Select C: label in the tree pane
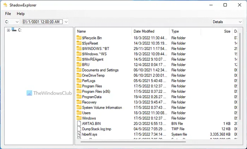The image size is (247, 149). click(x=20, y=30)
